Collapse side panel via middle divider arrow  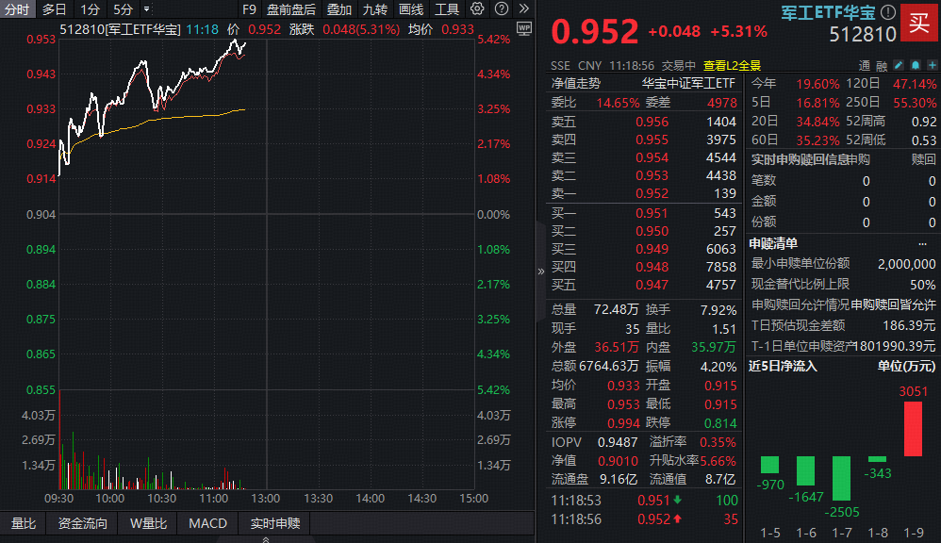[541, 271]
